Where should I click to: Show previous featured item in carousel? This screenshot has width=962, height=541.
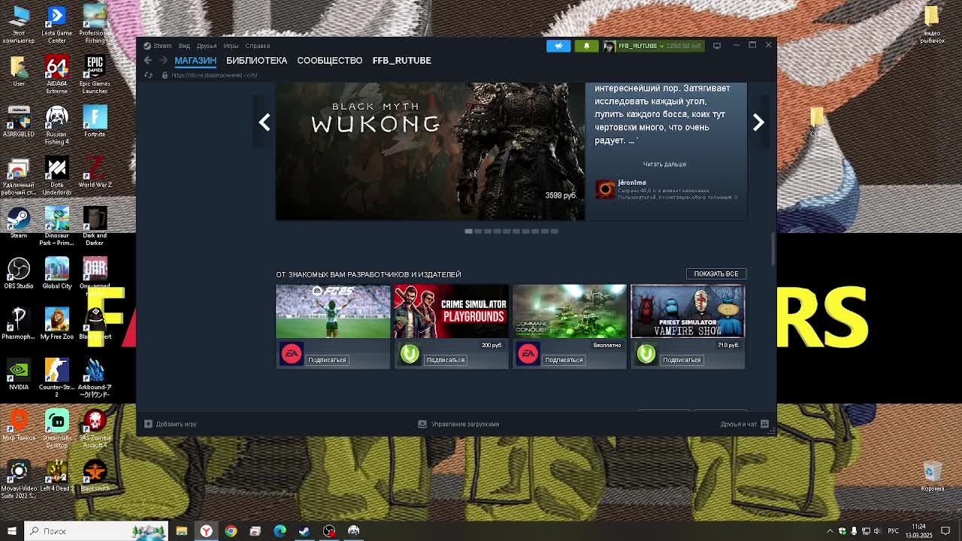coord(265,122)
